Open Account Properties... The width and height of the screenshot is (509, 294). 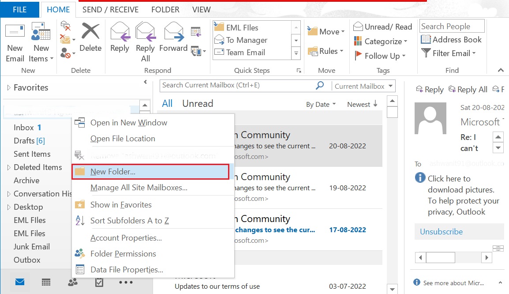click(153, 238)
